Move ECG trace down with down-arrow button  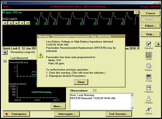(x=16, y=23)
